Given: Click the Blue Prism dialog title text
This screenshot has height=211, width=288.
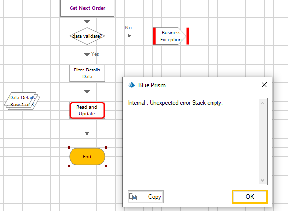Looking at the screenshot, I should click(x=152, y=85).
